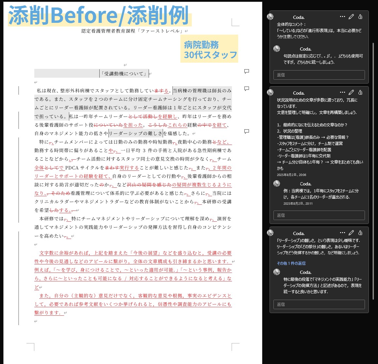Open more options on the 状況説明 comment

coord(342,92)
